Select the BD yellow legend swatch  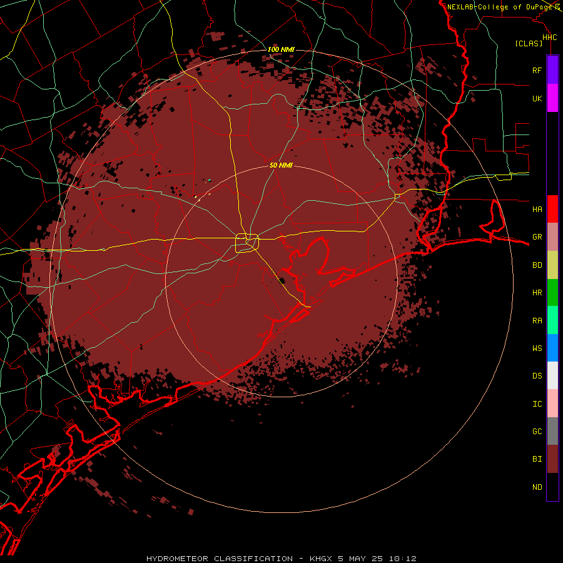552,265
